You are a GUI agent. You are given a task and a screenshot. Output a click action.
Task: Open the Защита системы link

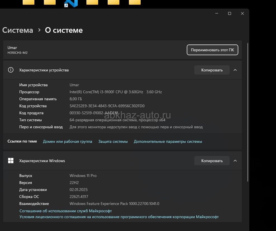(113, 142)
